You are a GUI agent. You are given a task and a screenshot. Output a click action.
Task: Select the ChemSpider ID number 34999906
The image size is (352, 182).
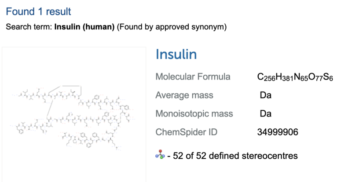(278, 132)
